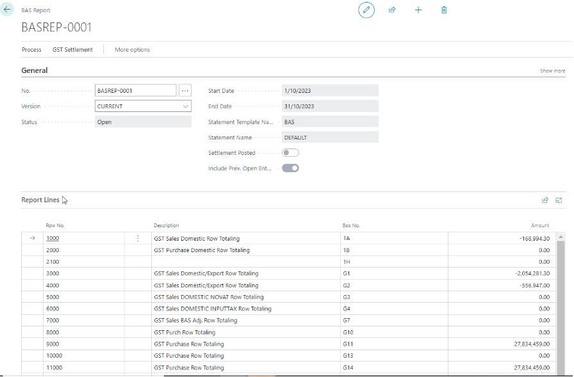Collapse the General section header
The image size is (574, 377).
(35, 70)
